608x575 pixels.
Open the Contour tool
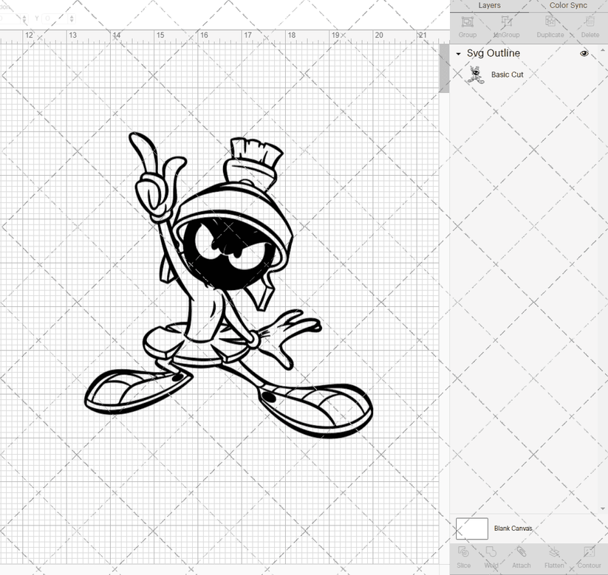point(589,556)
